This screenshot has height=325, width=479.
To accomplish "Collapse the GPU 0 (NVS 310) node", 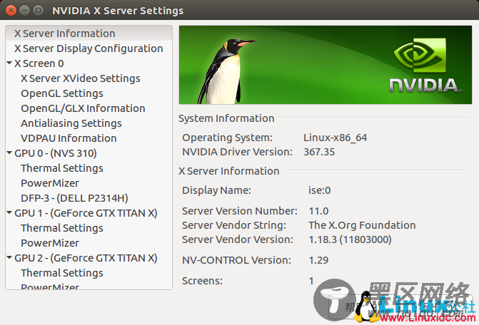I will pyautogui.click(x=9, y=153).
